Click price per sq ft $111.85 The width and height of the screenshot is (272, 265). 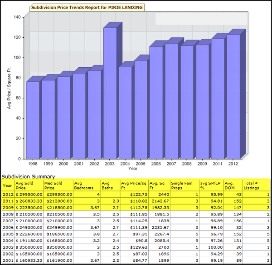point(139,214)
